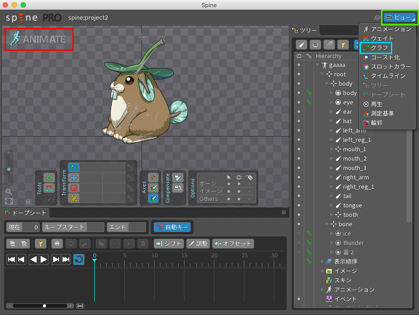Open スロットカラー view from menu
This screenshot has height=315, width=419.
[387, 66]
